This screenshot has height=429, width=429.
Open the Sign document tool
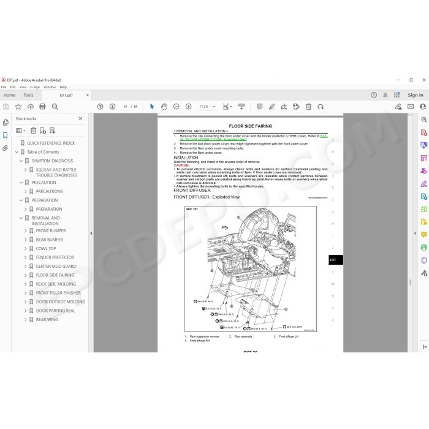(x=284, y=107)
